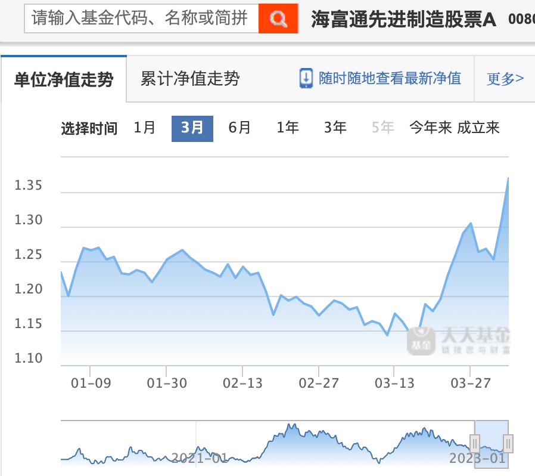Select the 1年 period button

287,128
